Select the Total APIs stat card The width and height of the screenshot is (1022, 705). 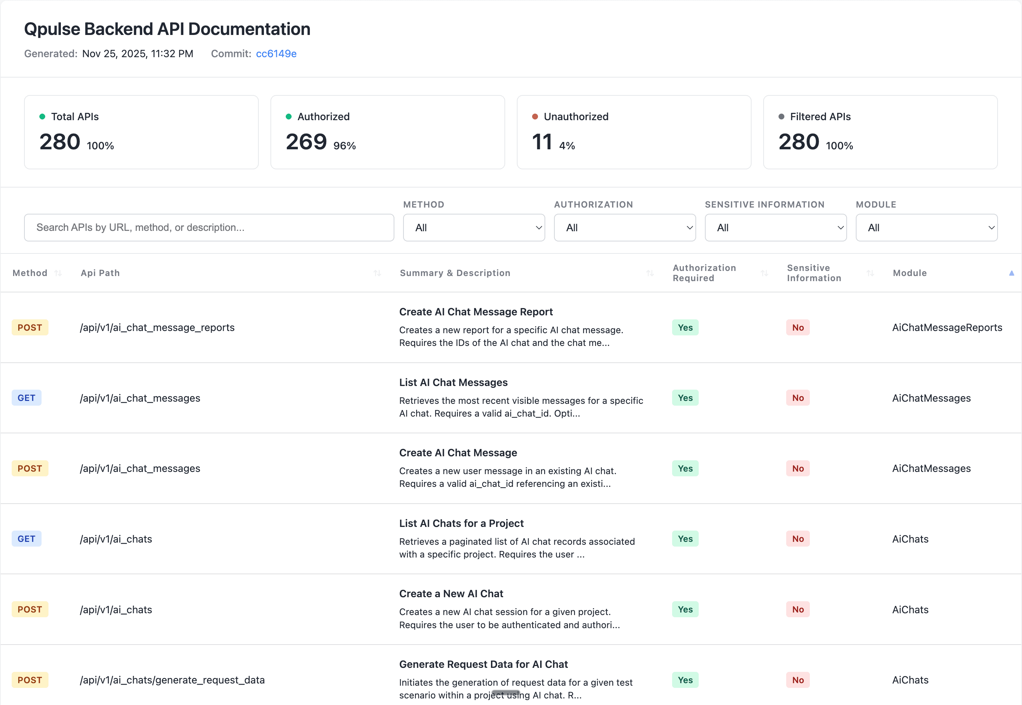click(x=141, y=132)
